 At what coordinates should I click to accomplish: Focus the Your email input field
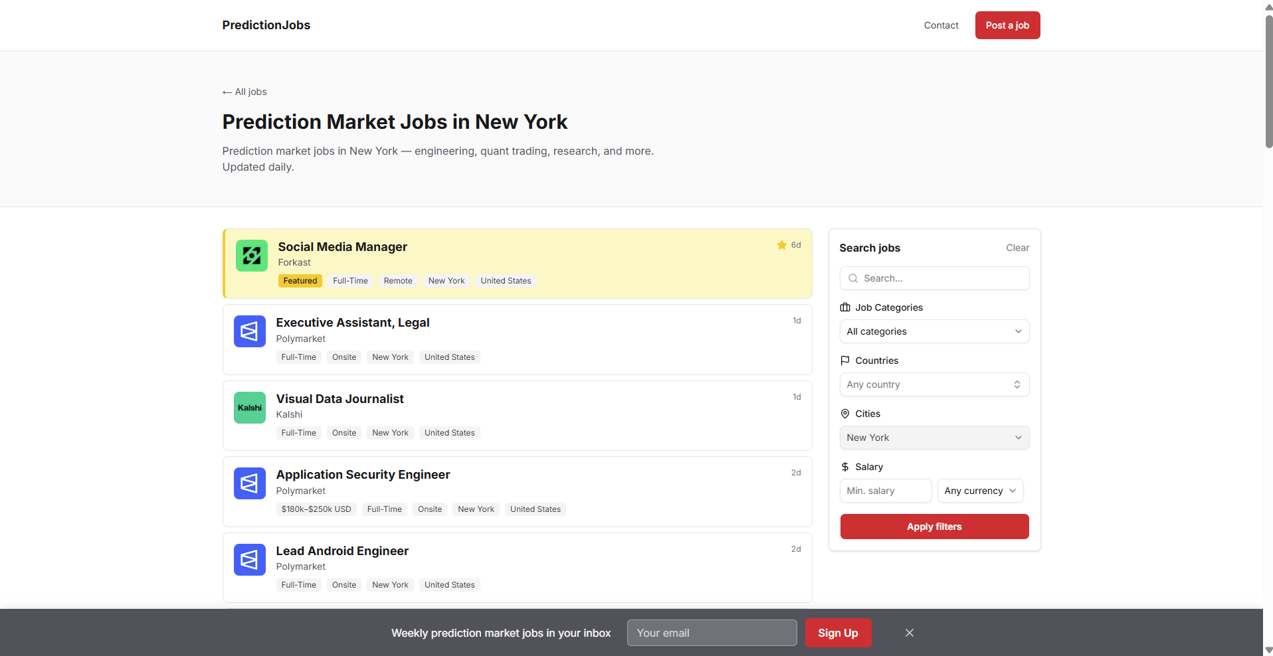click(x=712, y=633)
